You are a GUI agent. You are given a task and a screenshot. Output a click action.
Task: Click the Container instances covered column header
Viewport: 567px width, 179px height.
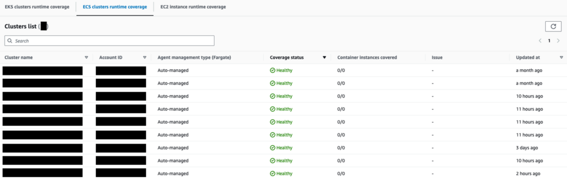(367, 57)
